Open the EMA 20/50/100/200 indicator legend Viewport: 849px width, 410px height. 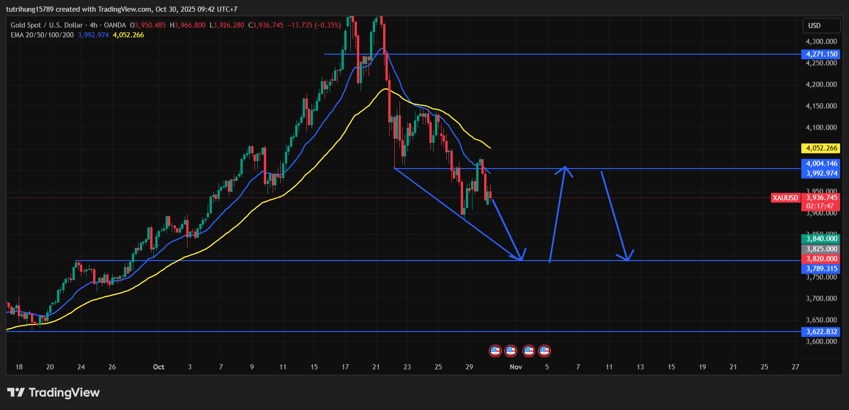[42, 35]
